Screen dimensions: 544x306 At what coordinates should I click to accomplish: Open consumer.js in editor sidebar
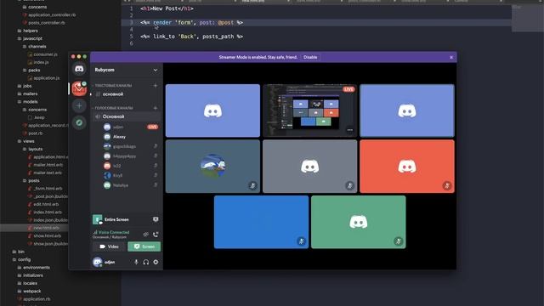coord(45,54)
